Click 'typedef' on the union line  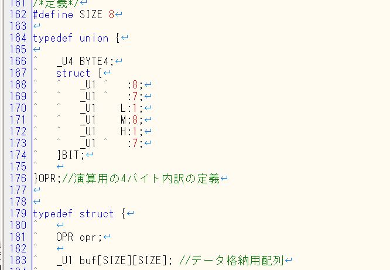point(53,38)
